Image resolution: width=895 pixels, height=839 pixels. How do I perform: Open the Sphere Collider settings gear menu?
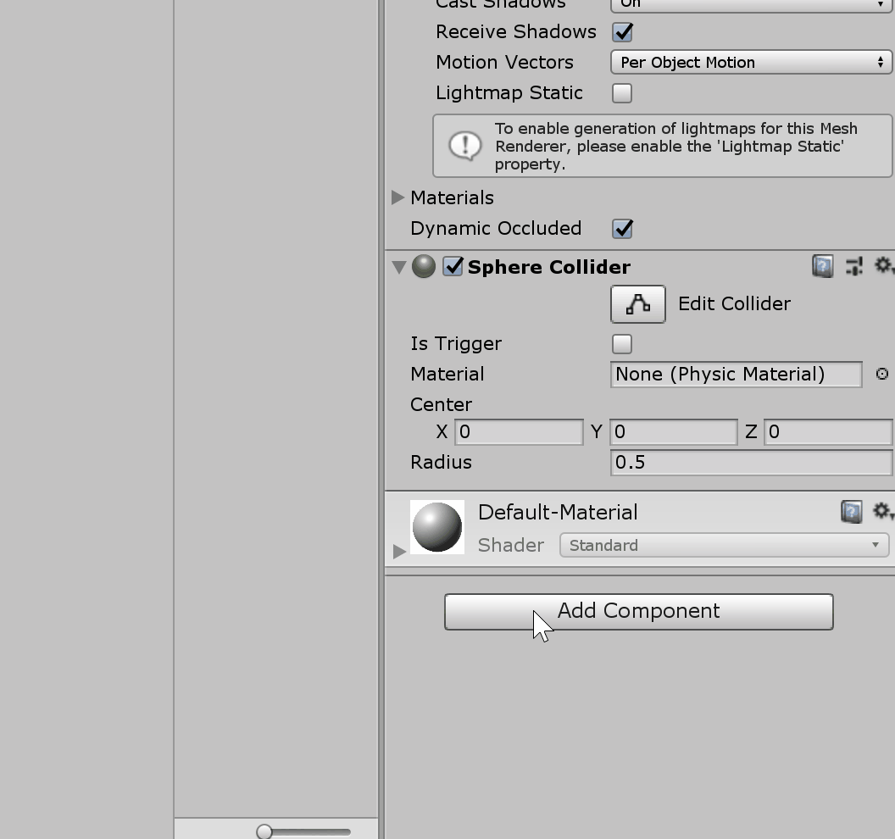(x=884, y=266)
